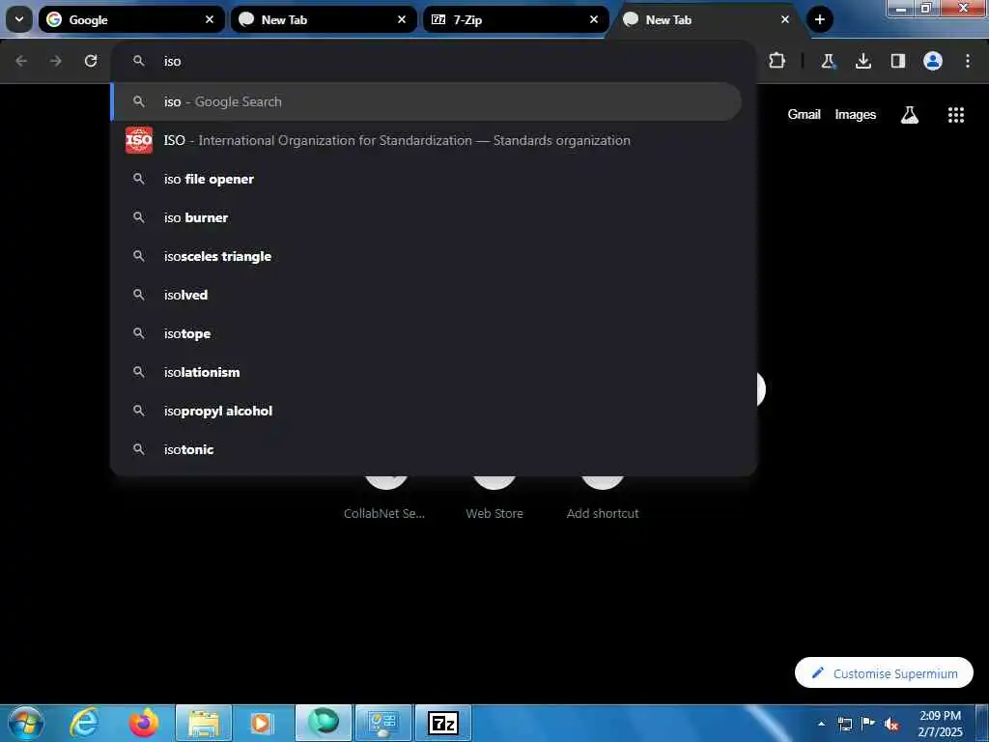
Task: Switch to the Google tab
Action: [x=131, y=19]
